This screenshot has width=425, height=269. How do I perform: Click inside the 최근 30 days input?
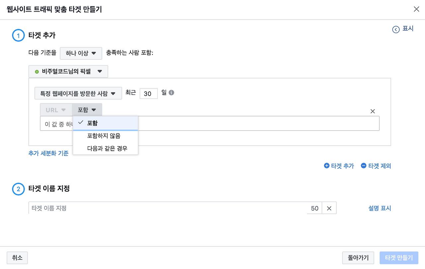point(148,93)
